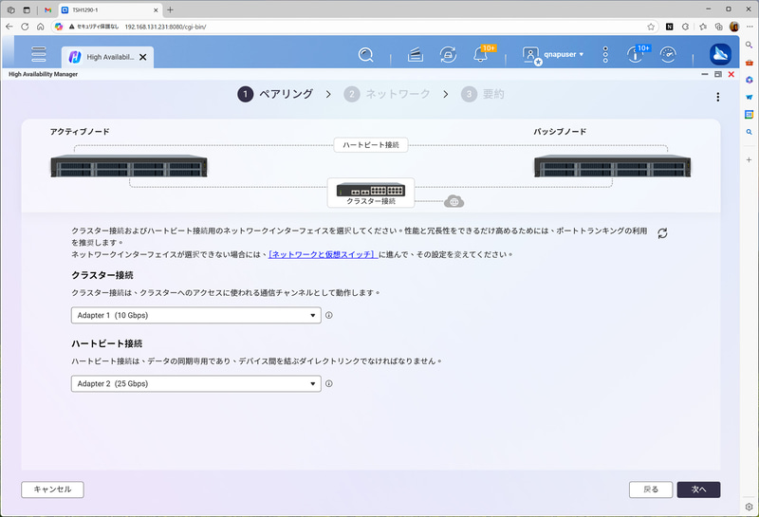Click the security warning in address bar
This screenshot has width=759, height=517.
pyautogui.click(x=94, y=27)
